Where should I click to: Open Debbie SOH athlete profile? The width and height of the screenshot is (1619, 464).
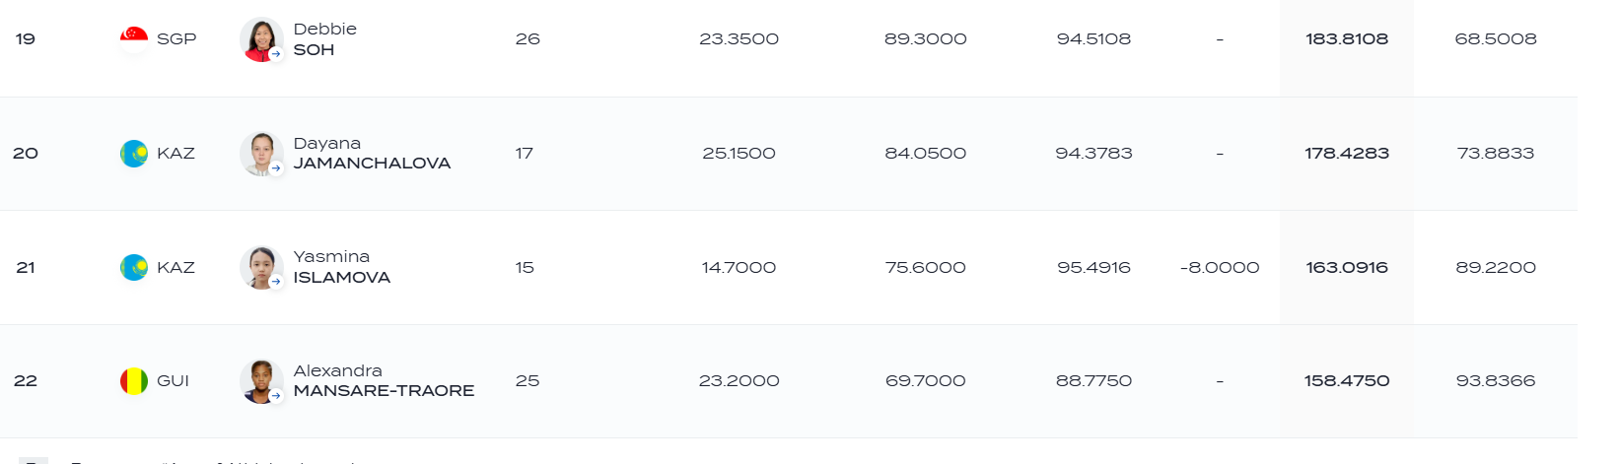(325, 39)
